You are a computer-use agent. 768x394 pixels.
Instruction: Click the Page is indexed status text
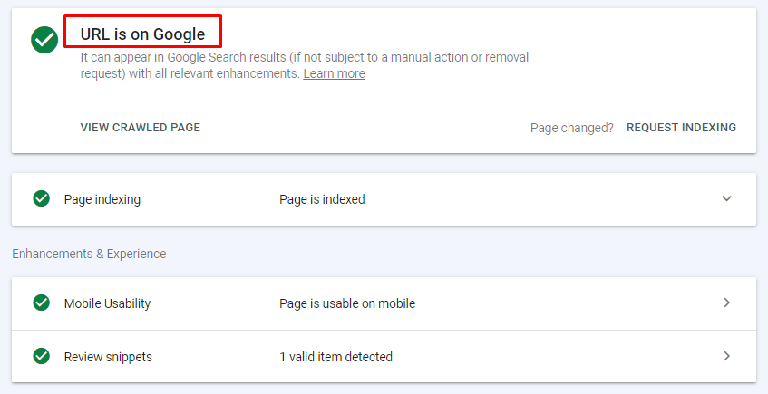click(322, 199)
